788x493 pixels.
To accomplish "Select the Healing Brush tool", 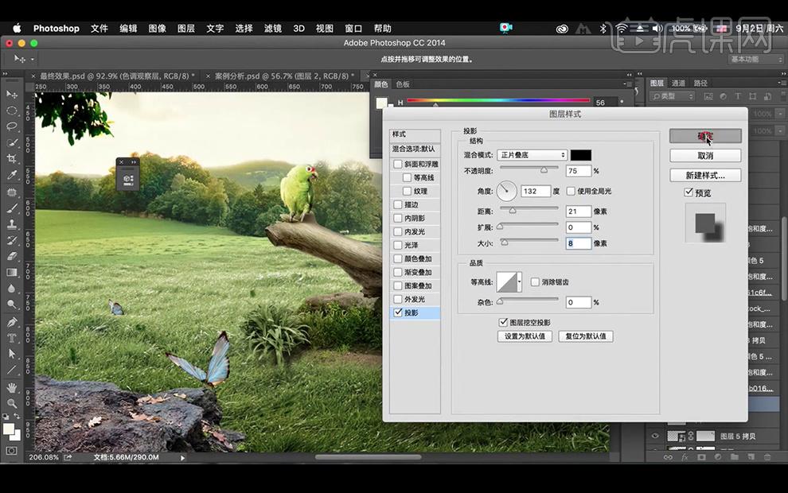I will point(12,192).
